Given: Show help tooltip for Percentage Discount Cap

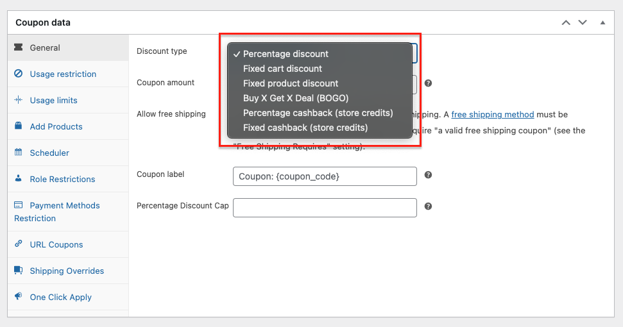Looking at the screenshot, I should pyautogui.click(x=428, y=206).
